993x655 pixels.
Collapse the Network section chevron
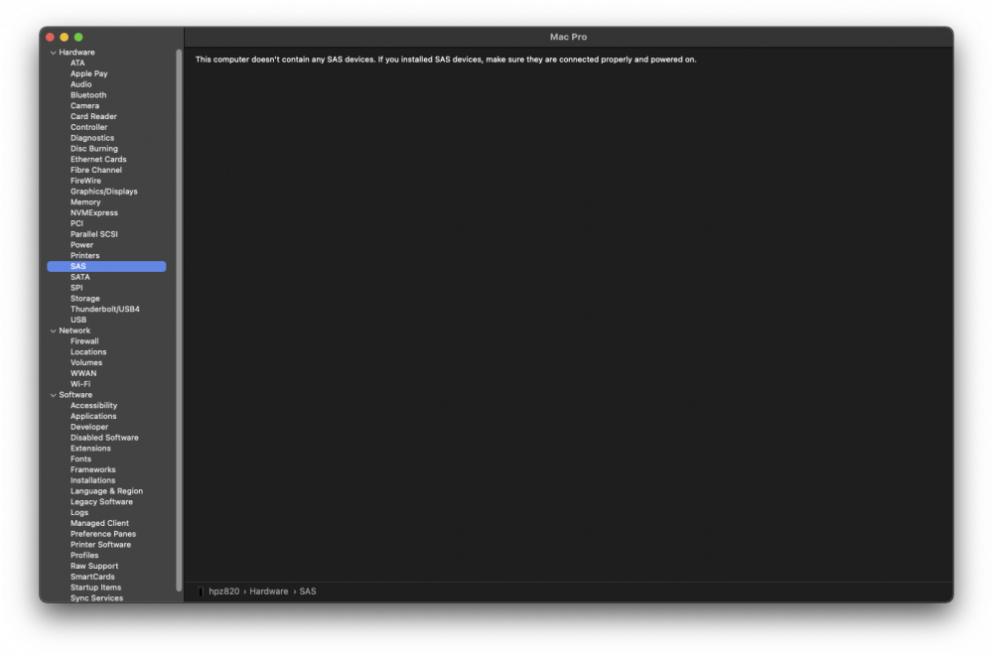pos(54,331)
